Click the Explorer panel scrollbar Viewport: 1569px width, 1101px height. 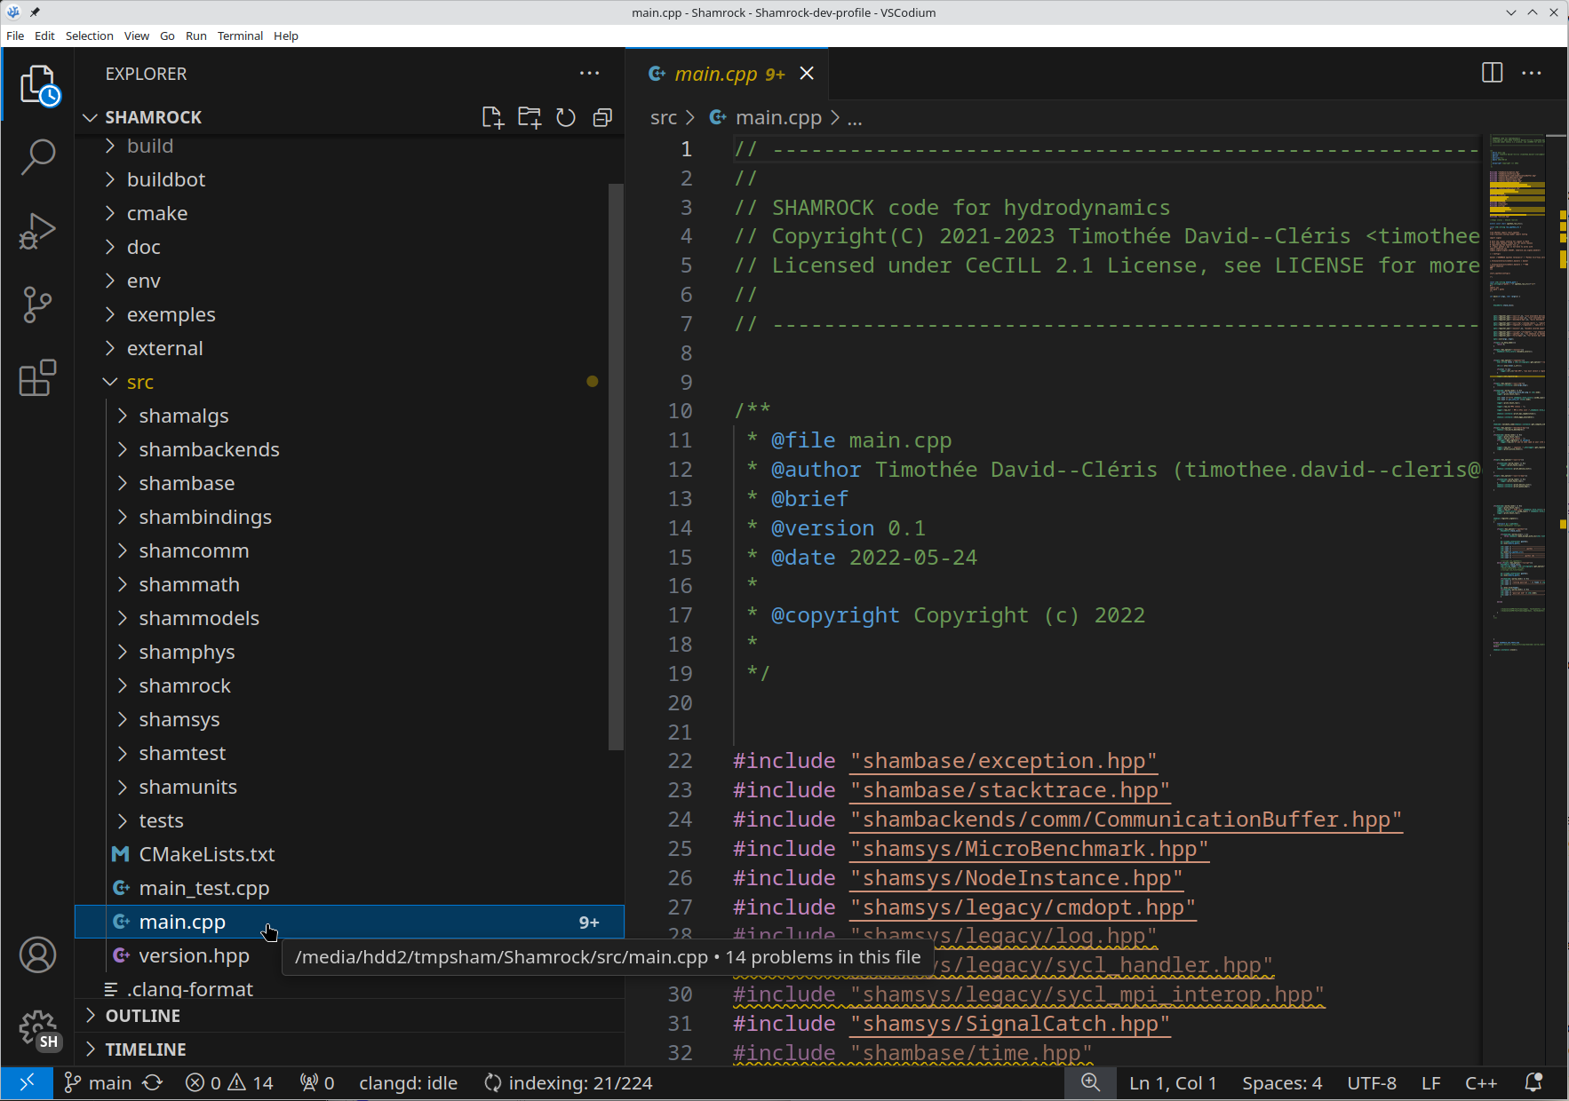point(616,466)
